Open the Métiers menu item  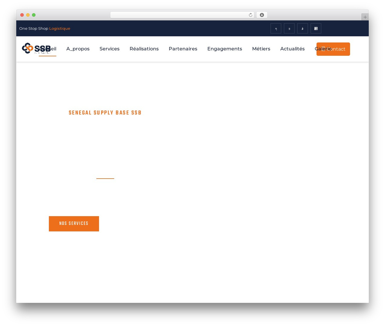tap(261, 49)
